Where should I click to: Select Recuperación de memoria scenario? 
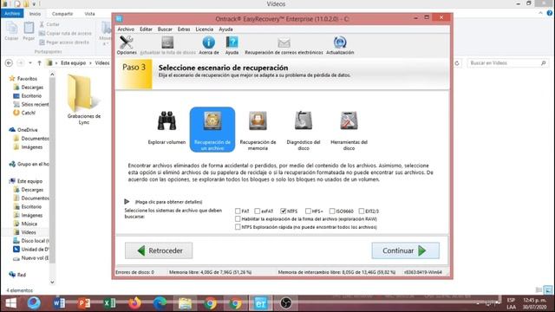click(258, 130)
